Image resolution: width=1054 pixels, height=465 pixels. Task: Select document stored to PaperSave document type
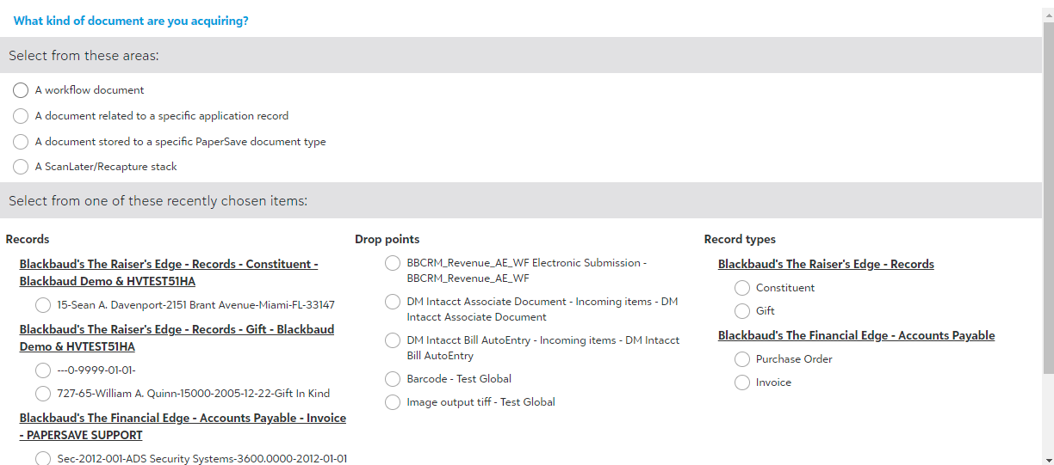click(21, 142)
